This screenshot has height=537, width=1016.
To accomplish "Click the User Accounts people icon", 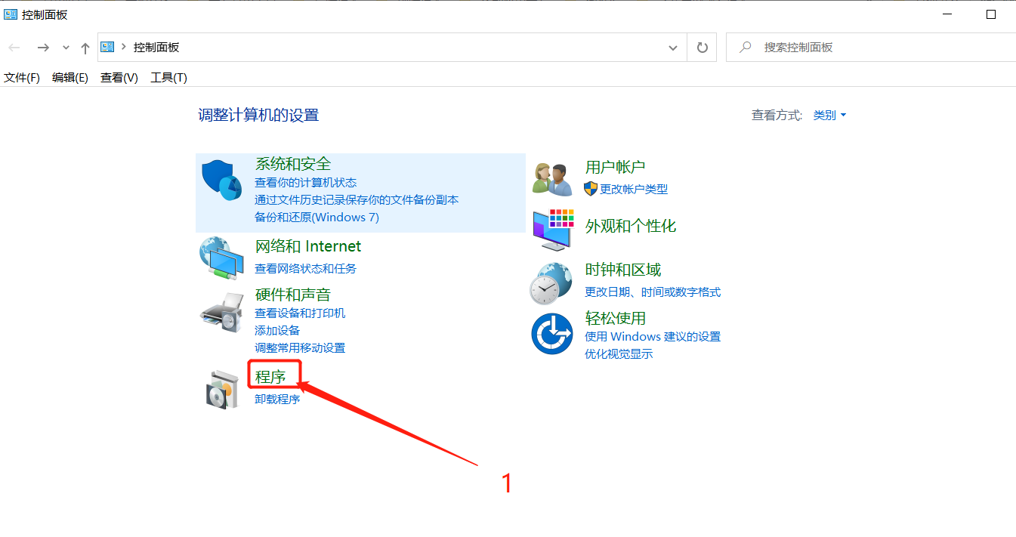I will coord(552,179).
